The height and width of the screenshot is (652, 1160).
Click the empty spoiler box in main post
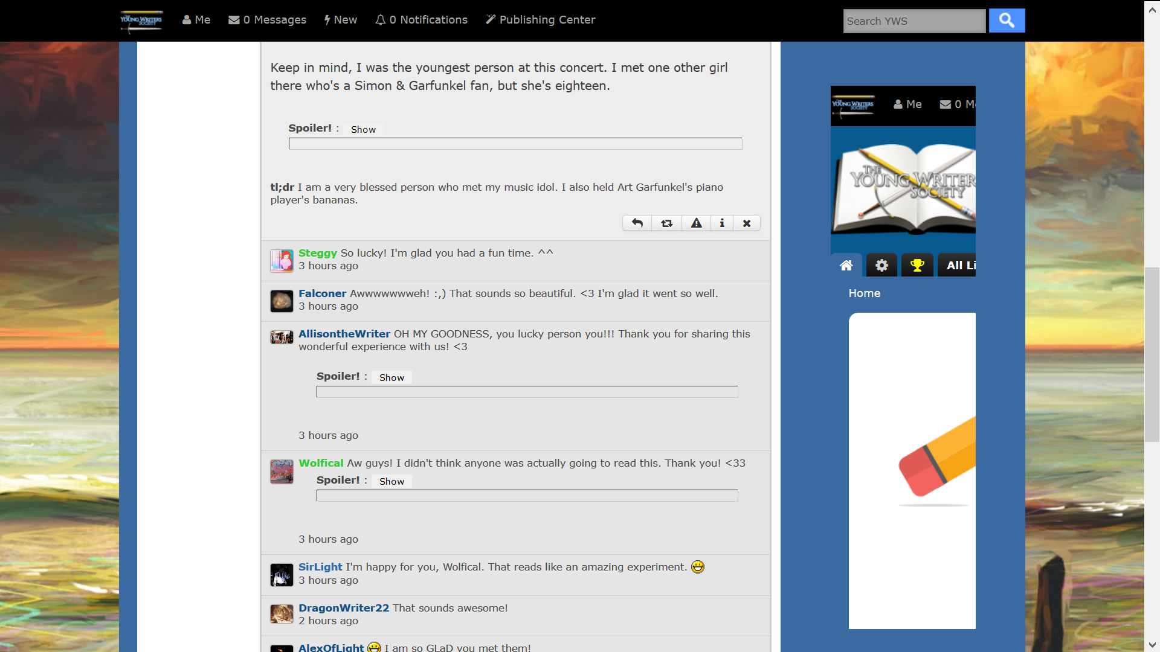point(515,144)
